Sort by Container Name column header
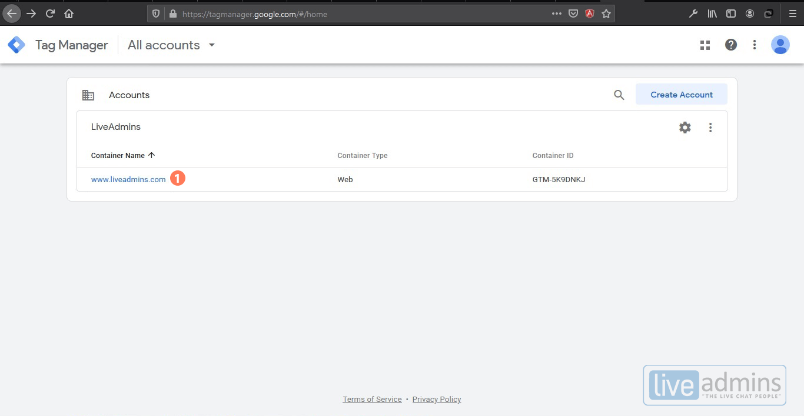This screenshot has height=416, width=804. coord(123,156)
